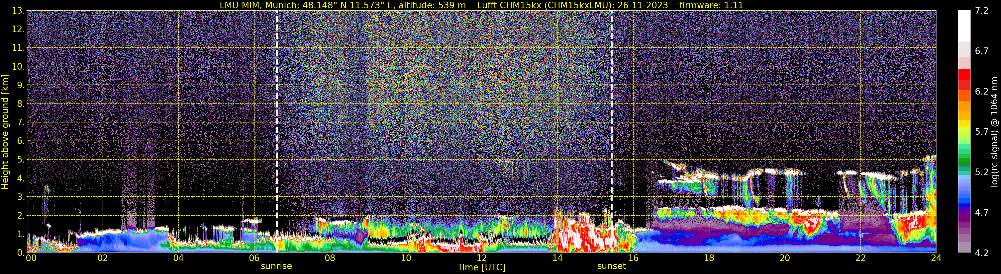The image size is (1001, 274).
Task: Click the colorbar tick value 6.7
Action: click(x=982, y=51)
